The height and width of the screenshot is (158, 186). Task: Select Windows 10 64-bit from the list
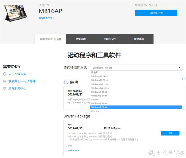pyautogui.click(x=136, y=76)
